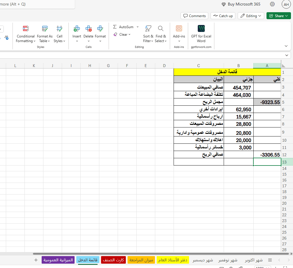Open the Editing mode dropdown
The width and height of the screenshot is (293, 268).
[251, 16]
